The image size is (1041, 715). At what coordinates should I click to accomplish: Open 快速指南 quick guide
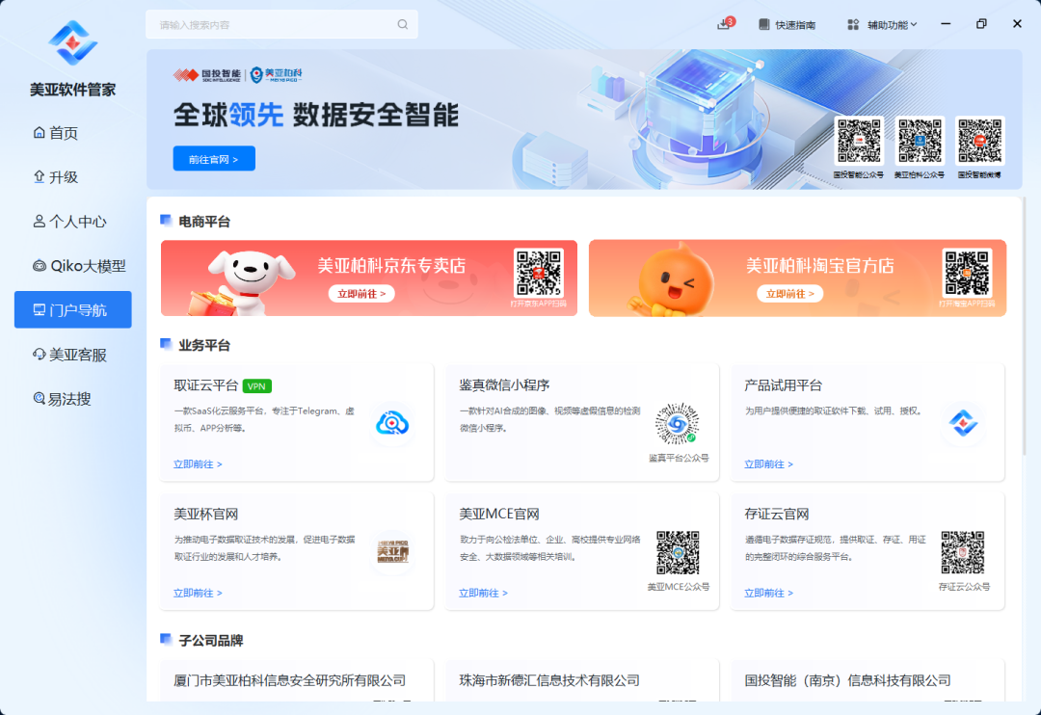coord(787,24)
